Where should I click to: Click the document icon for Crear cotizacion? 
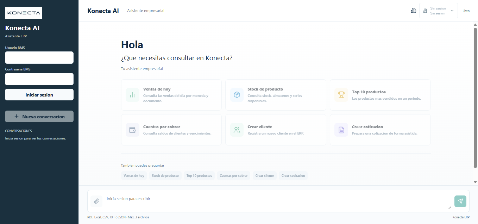(341, 130)
